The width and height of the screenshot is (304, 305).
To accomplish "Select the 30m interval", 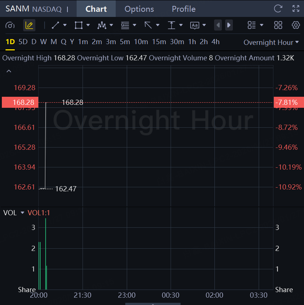I will coord(177,42).
